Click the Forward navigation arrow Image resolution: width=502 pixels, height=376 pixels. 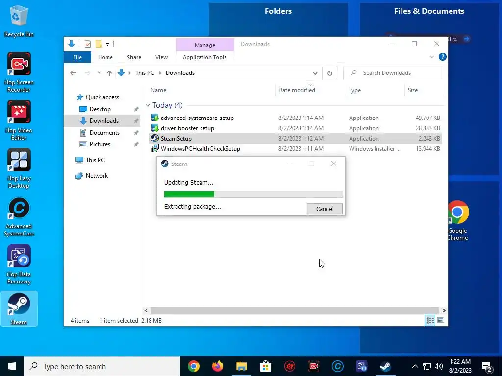point(87,73)
